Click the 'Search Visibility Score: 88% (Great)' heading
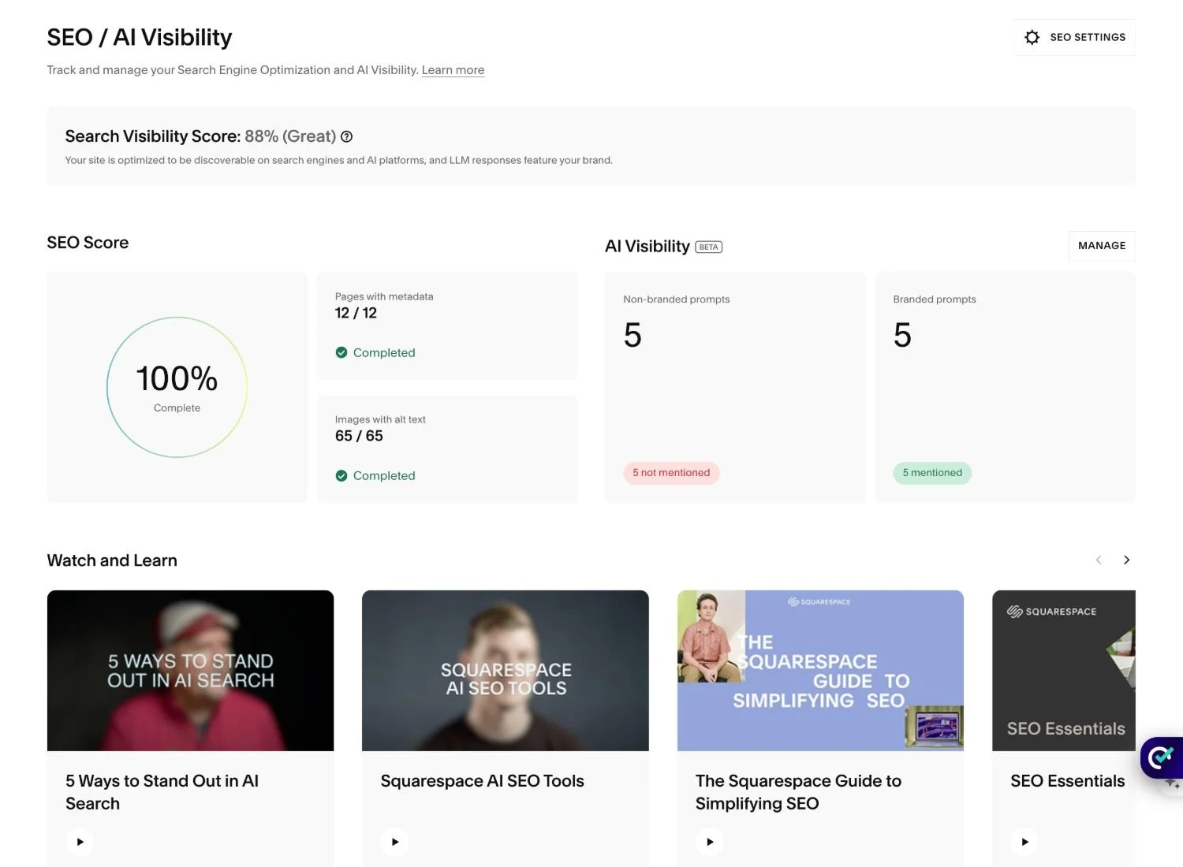This screenshot has width=1183, height=867. point(201,136)
